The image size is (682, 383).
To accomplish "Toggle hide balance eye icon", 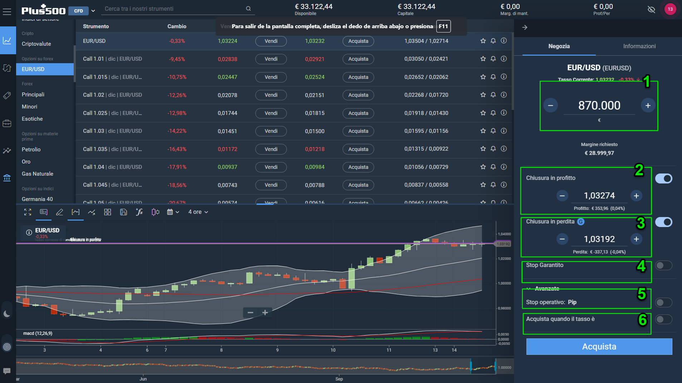I will 651,9.
